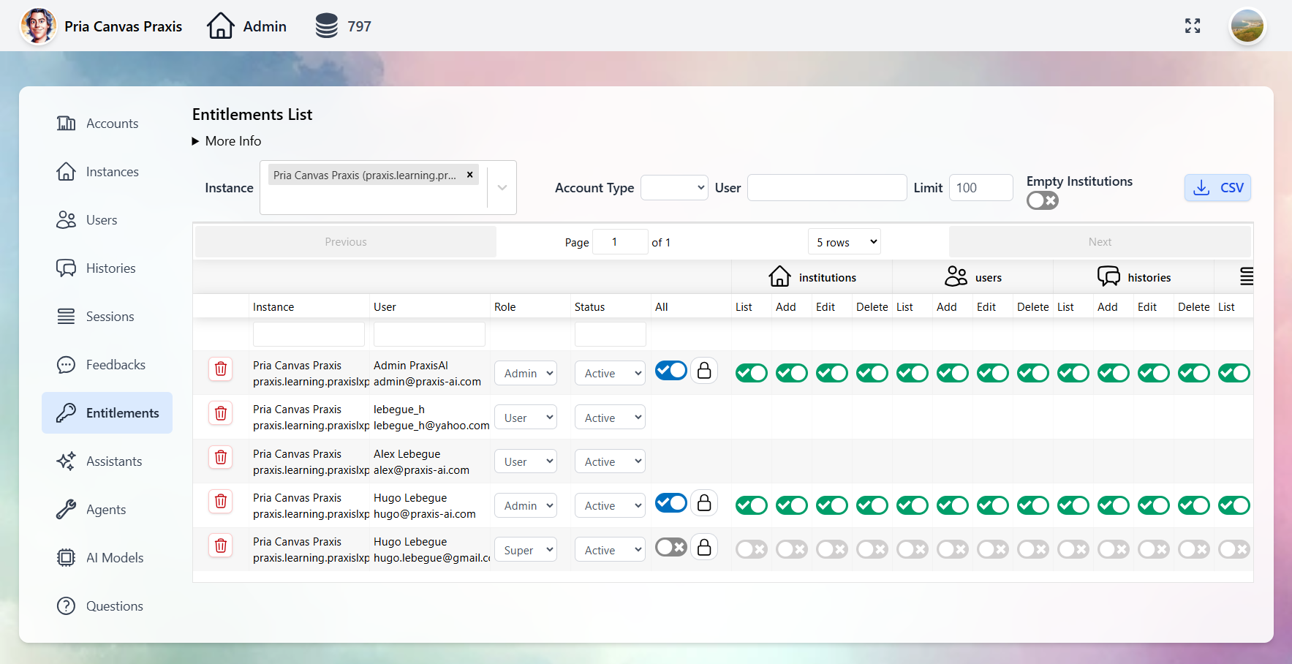Delete the Alex Lebegue entitlement row
This screenshot has width=1292, height=664.
point(221,458)
